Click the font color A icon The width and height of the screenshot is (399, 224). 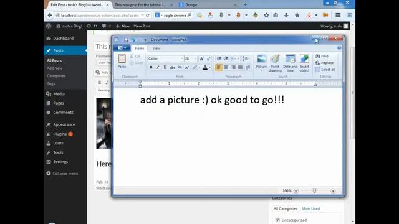205,67
